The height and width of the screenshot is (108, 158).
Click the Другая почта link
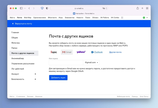pyautogui.click(x=115, y=52)
